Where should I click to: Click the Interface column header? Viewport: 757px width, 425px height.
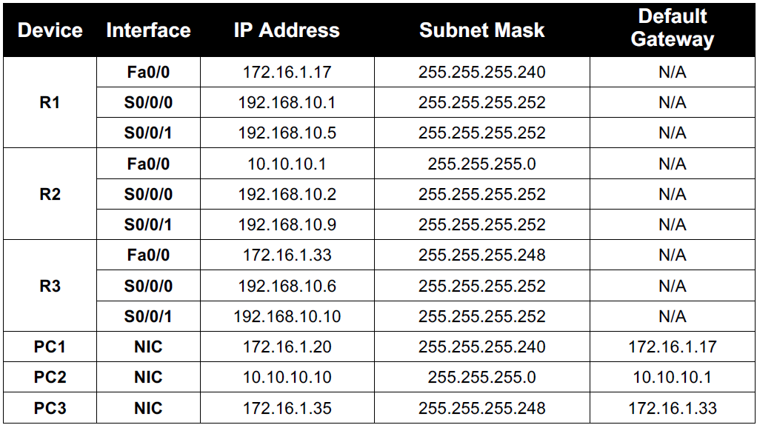pyautogui.click(x=148, y=30)
